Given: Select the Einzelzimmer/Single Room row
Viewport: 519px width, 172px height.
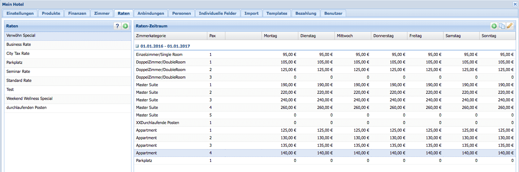Looking at the screenshot, I should [160, 54].
